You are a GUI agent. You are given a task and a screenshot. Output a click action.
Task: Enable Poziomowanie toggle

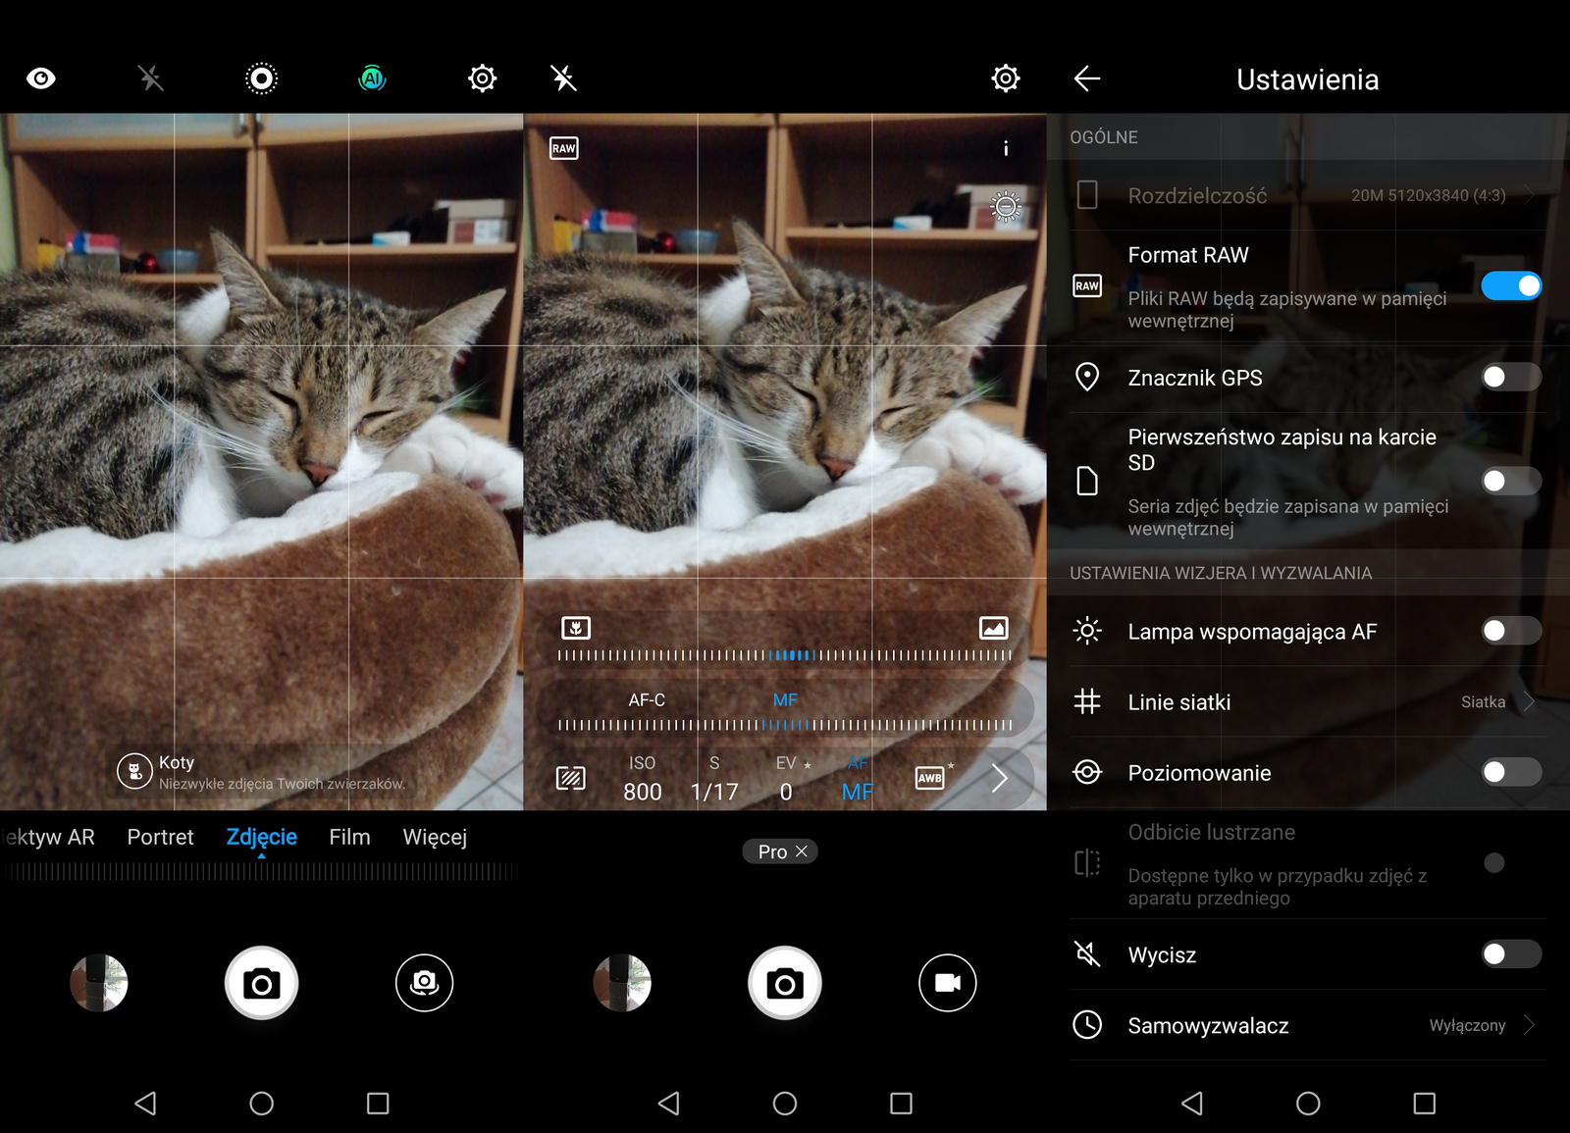click(x=1511, y=772)
